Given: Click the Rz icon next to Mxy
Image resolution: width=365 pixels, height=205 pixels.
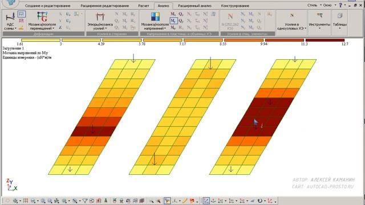Looking at the screenshot, I should pos(181,27).
